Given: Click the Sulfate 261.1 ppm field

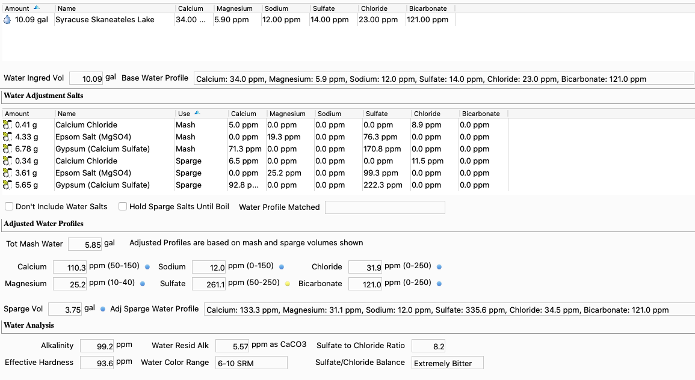Looking at the screenshot, I should click(209, 284).
